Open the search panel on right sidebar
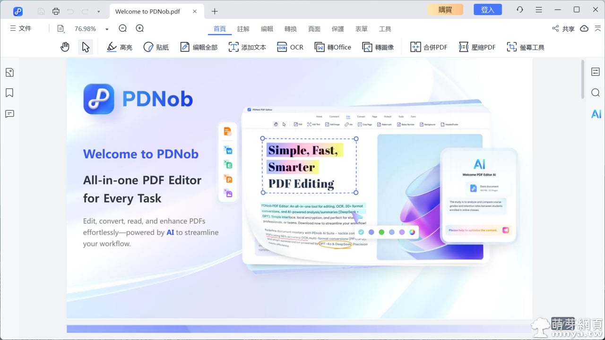Viewport: 605px width, 340px height. point(596,93)
